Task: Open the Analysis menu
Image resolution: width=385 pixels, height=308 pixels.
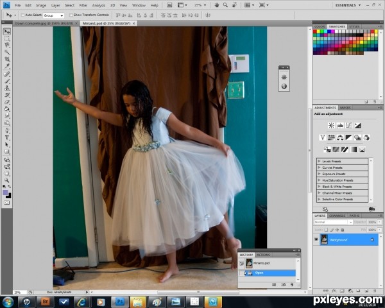Action: click(x=99, y=5)
